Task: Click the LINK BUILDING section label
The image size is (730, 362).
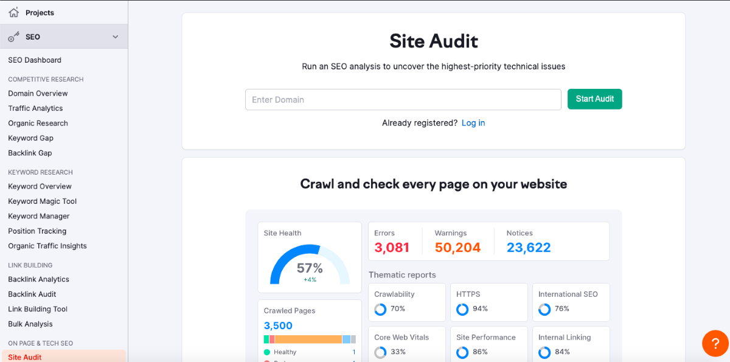Action: click(x=30, y=265)
